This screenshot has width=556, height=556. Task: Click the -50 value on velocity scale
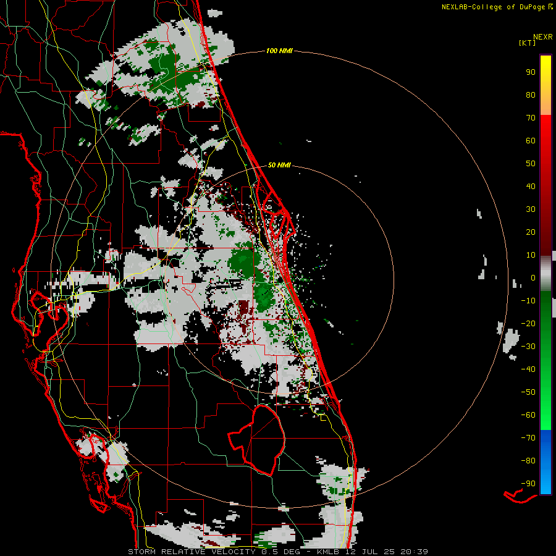[x=528, y=392]
